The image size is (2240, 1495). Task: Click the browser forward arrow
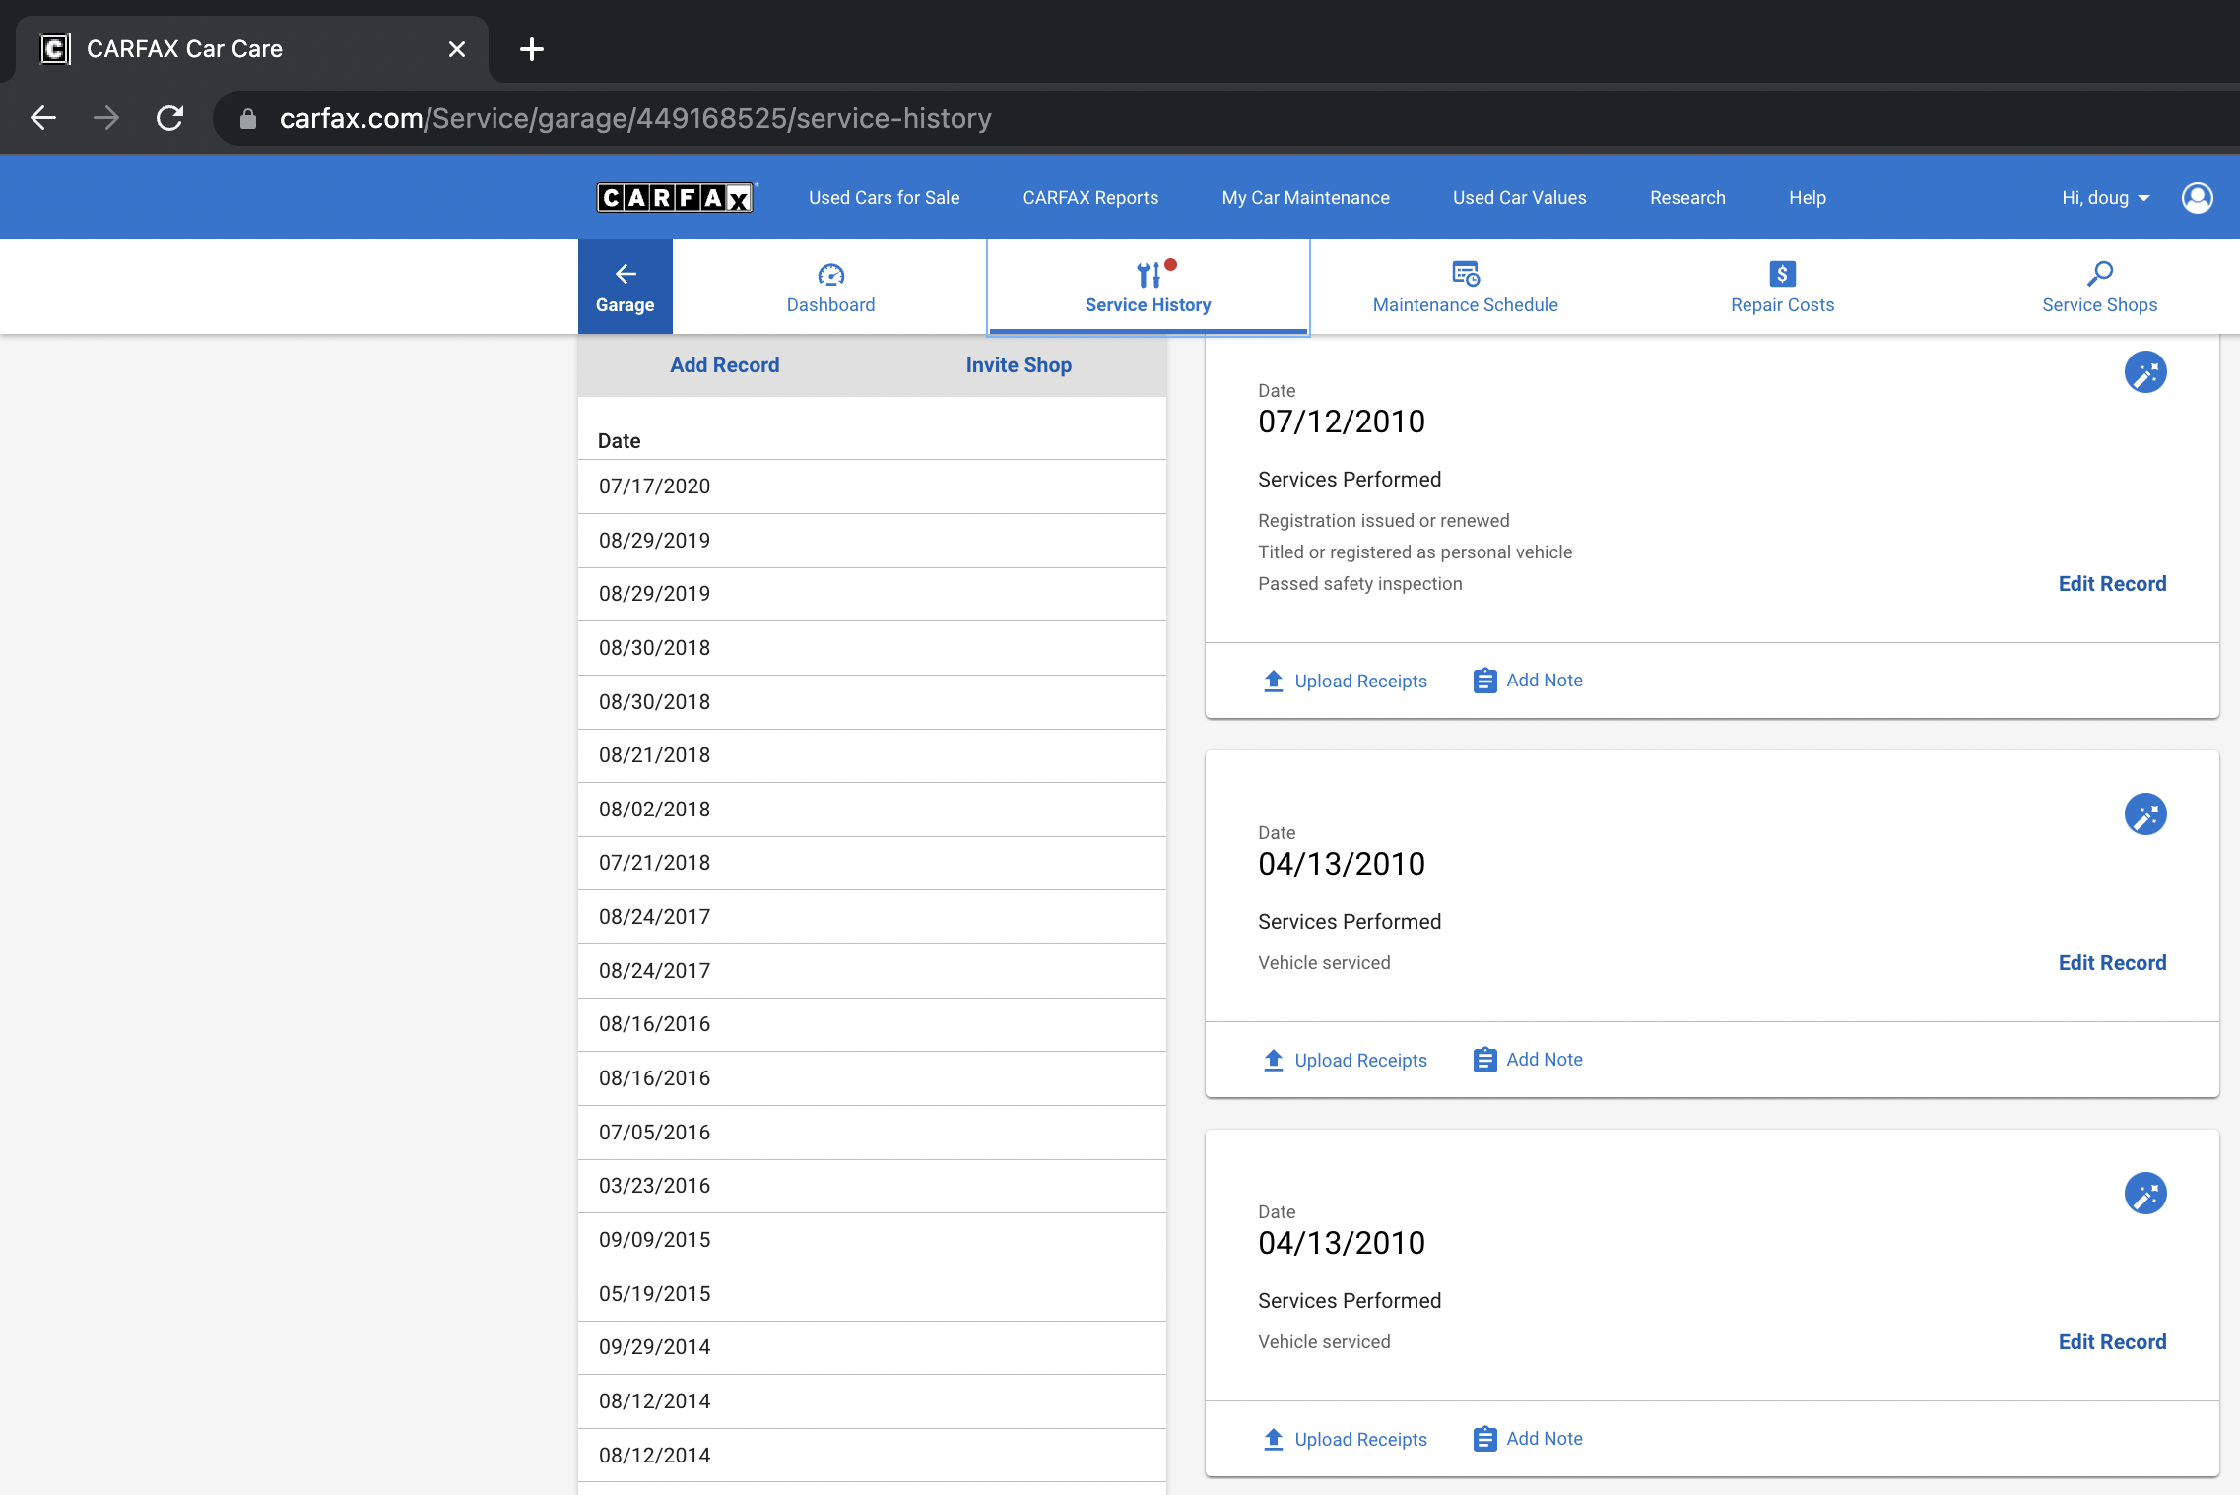tap(106, 118)
